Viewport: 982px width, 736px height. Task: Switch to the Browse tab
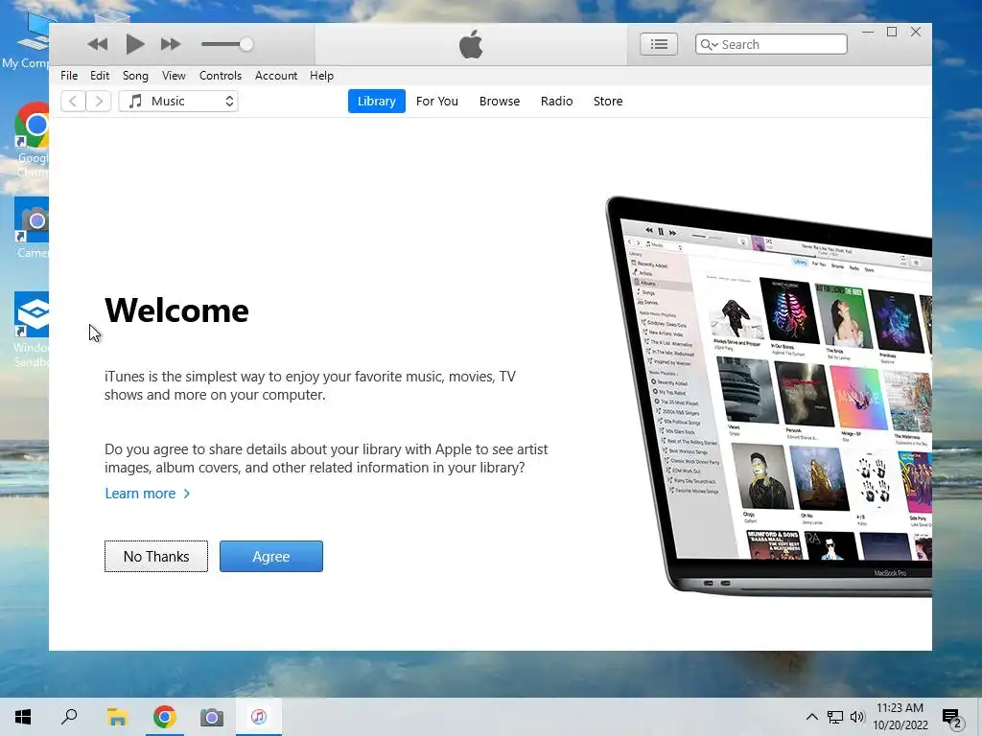click(x=499, y=101)
